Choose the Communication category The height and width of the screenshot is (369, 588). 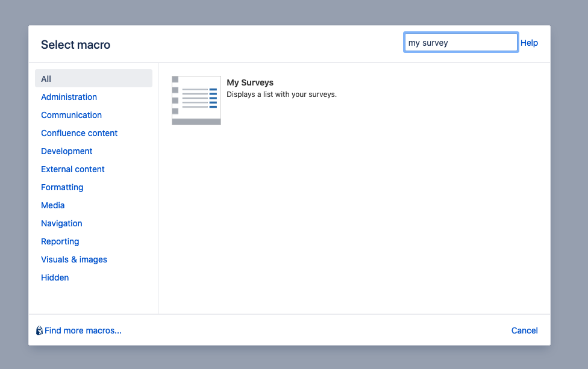[x=71, y=115]
